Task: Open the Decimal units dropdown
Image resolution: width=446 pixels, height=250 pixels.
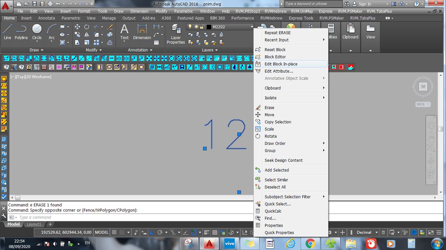Action: 376,232
